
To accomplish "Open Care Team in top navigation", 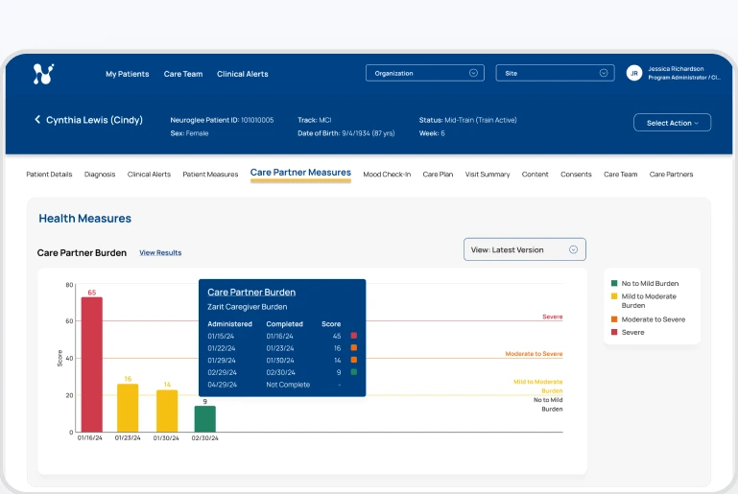I will (x=183, y=74).
